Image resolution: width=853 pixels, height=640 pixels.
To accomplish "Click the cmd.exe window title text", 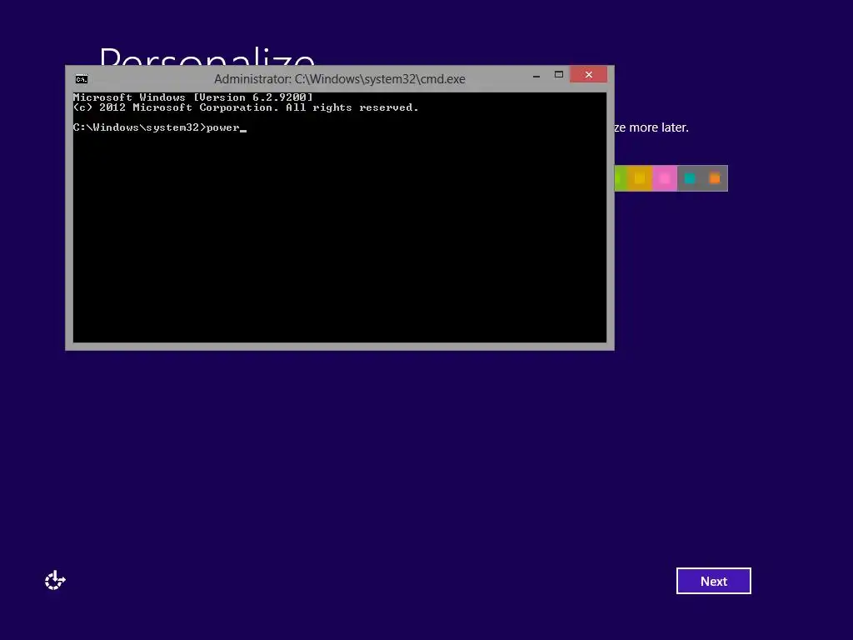I will (x=340, y=79).
